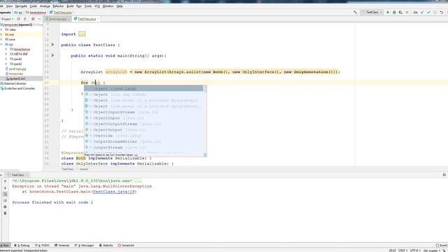Image resolution: width=448 pixels, height=252 pixels.
Task: Start debugging with the bug icon
Action: (x=394, y=13)
